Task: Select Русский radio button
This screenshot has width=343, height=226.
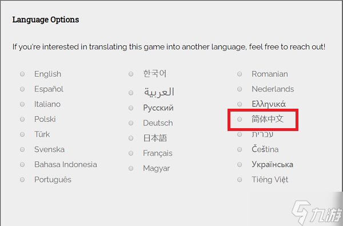Action: [131, 108]
